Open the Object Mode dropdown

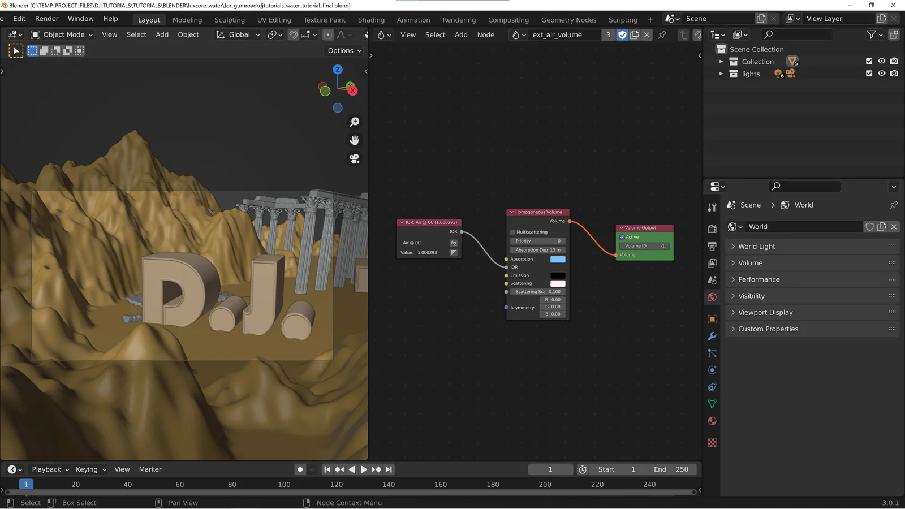point(62,35)
